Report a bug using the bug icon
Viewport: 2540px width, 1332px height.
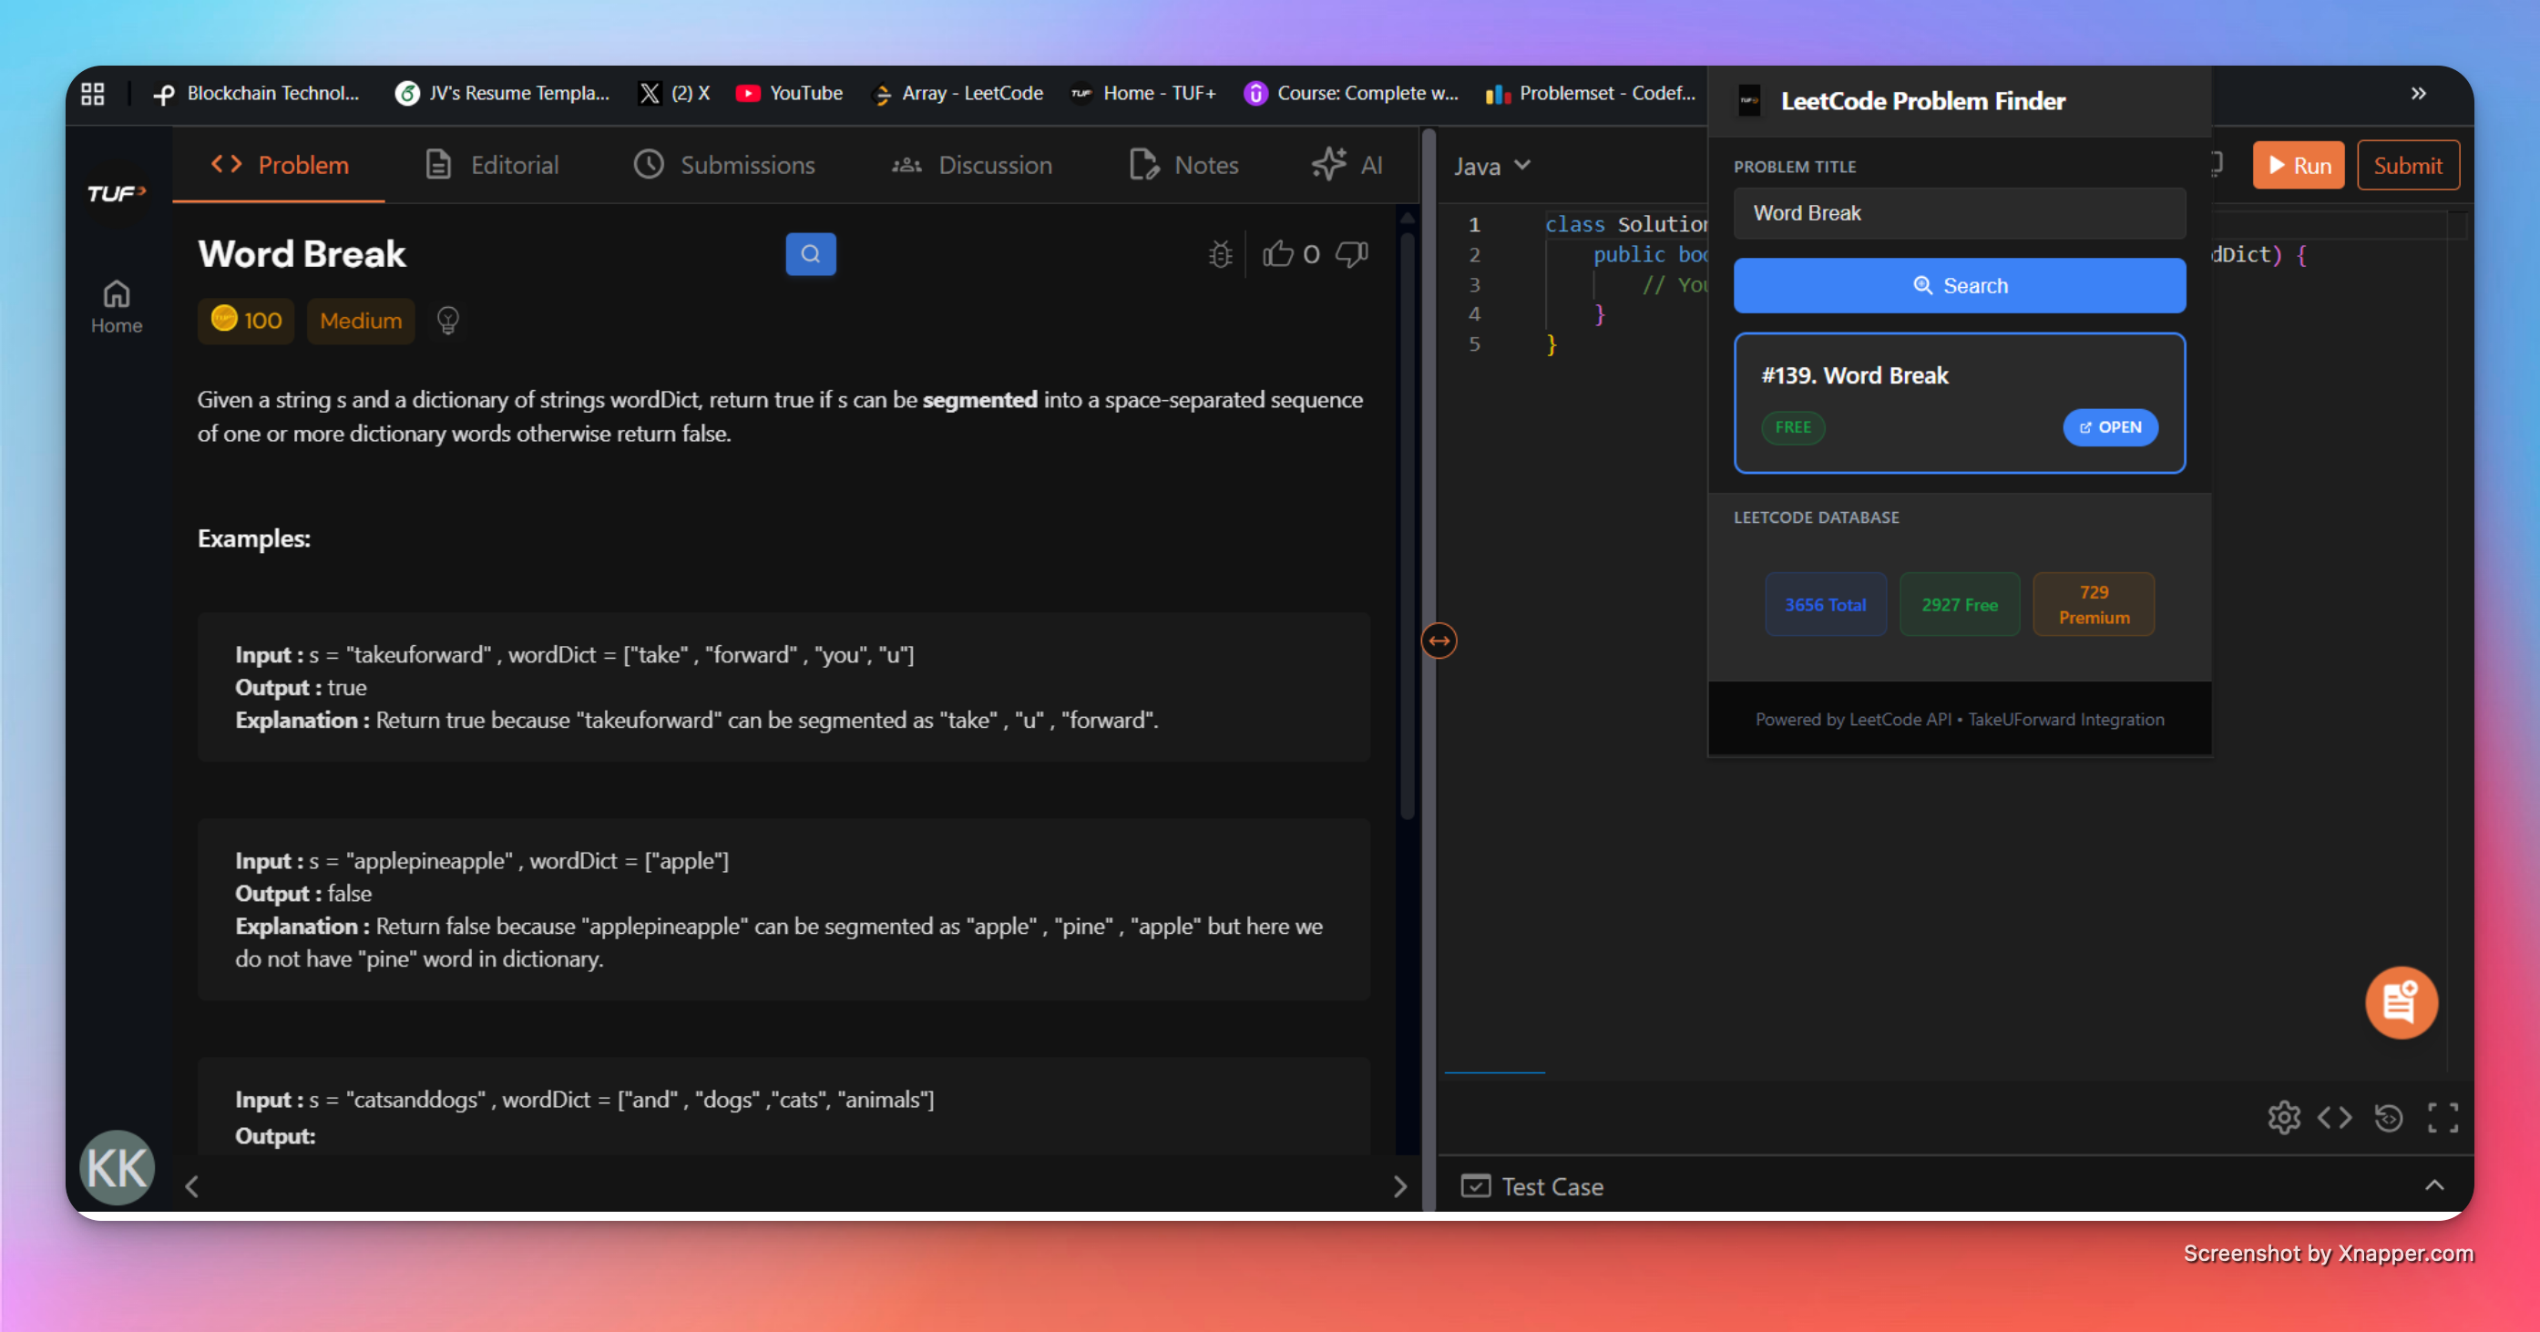click(x=1220, y=253)
